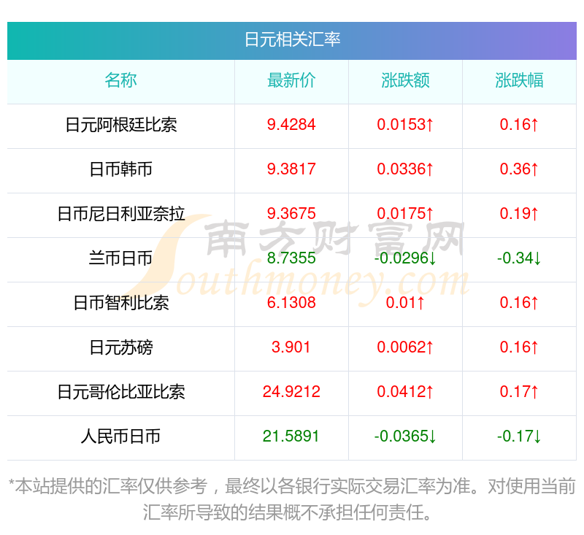This screenshot has width=584, height=535.
Task: Click the disclaimer text below the table
Action: pyautogui.click(x=292, y=499)
